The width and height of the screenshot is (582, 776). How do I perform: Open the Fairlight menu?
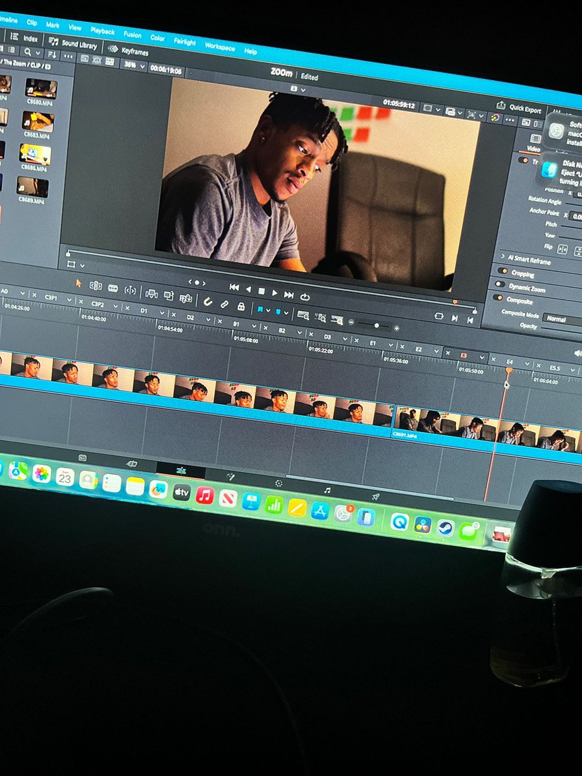(x=184, y=42)
